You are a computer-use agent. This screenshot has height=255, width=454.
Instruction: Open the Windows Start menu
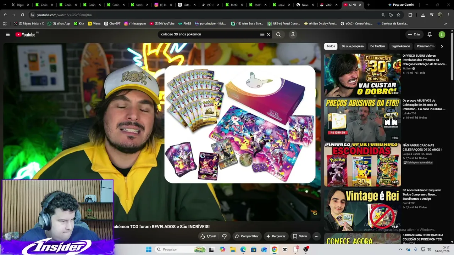tap(149, 249)
